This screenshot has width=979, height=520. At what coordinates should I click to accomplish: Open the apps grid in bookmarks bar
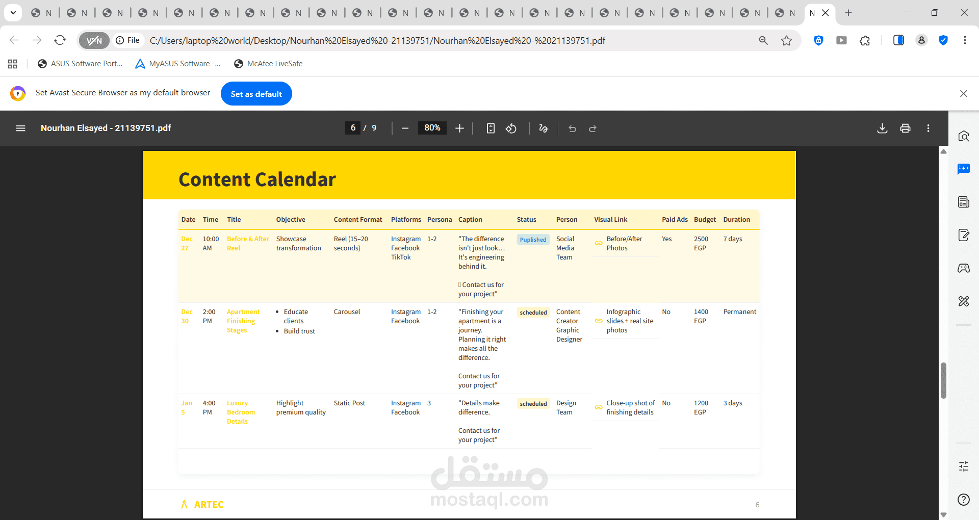[x=13, y=64]
